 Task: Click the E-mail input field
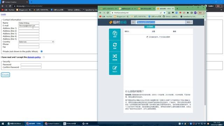[x=29, y=26]
